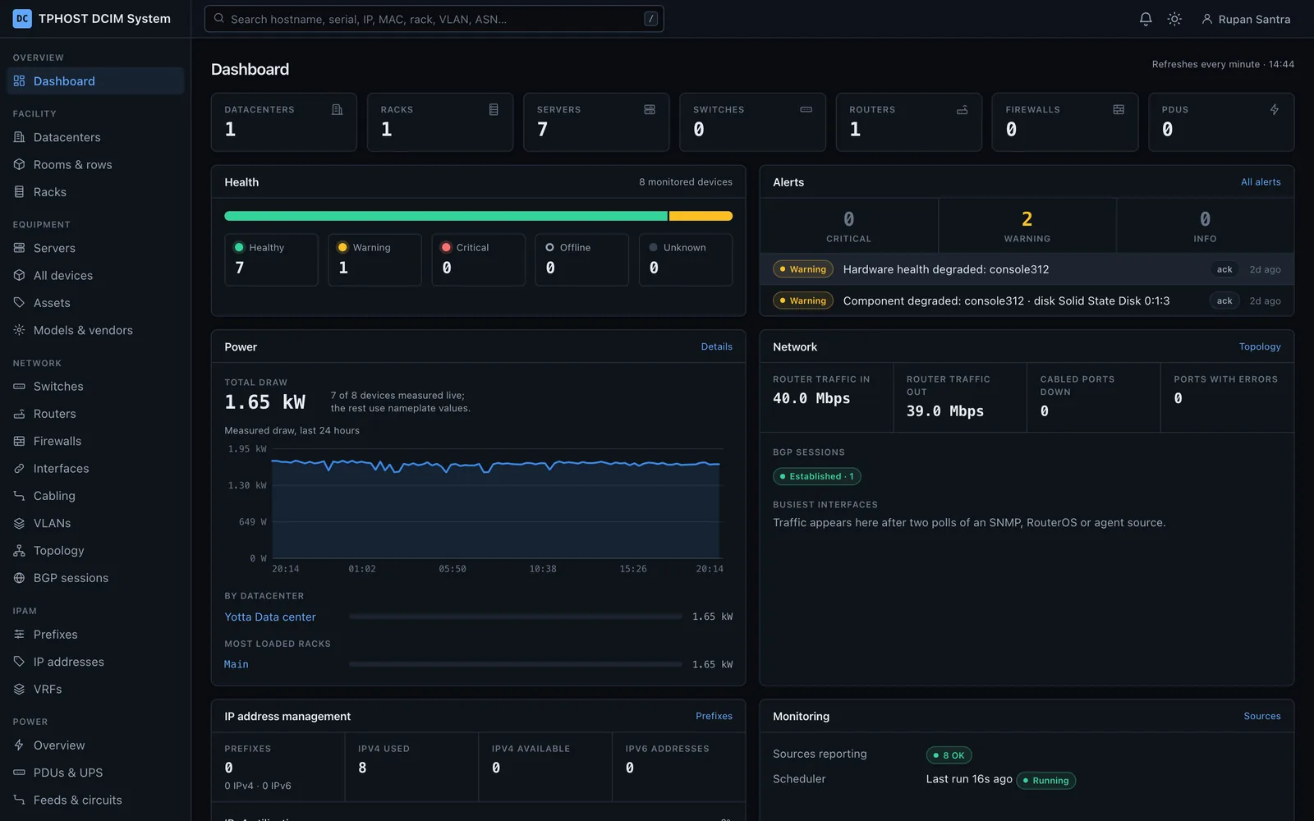Click the Firewalls card icon

click(x=1119, y=109)
